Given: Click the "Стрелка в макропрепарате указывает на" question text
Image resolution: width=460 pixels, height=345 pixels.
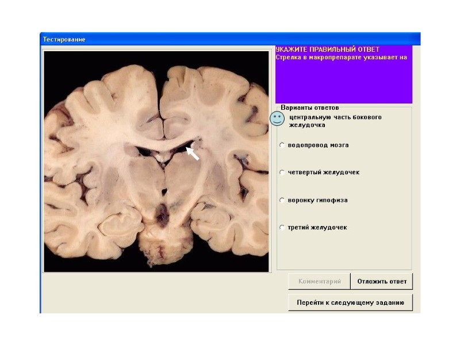Looking at the screenshot, I should pyautogui.click(x=340, y=57).
